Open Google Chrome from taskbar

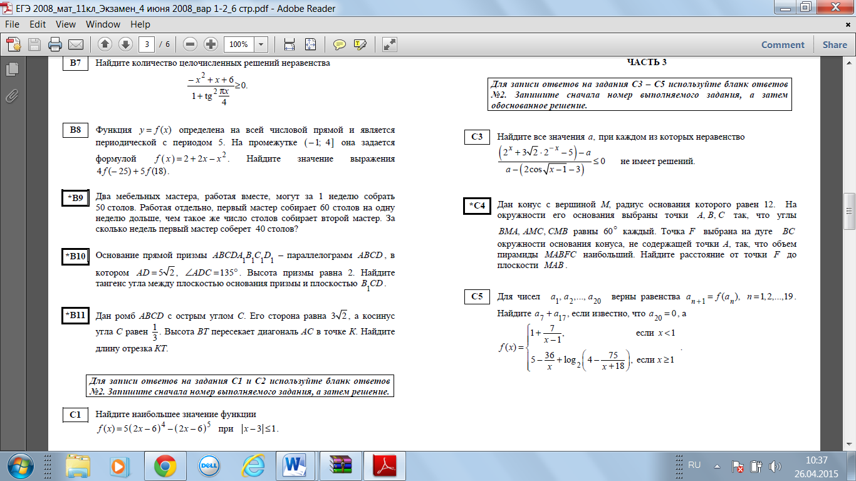click(x=165, y=466)
